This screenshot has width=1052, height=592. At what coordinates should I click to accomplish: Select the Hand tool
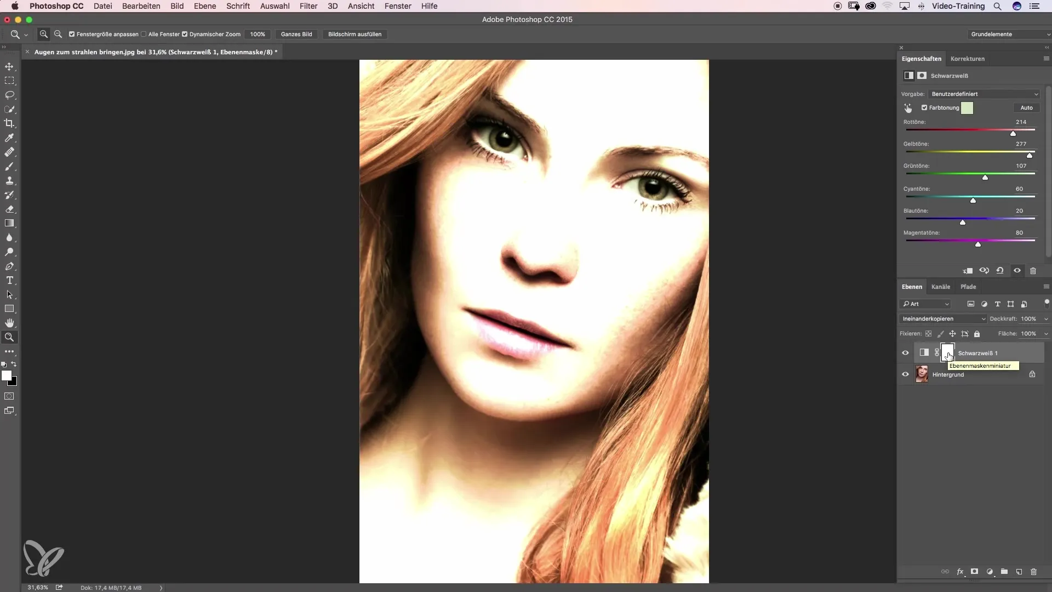pos(9,323)
